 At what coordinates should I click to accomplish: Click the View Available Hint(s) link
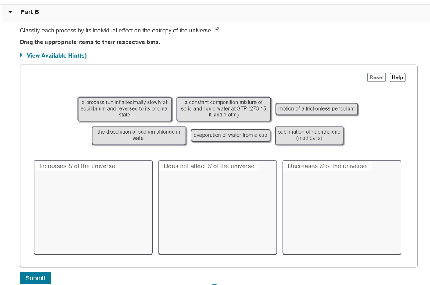(56, 55)
